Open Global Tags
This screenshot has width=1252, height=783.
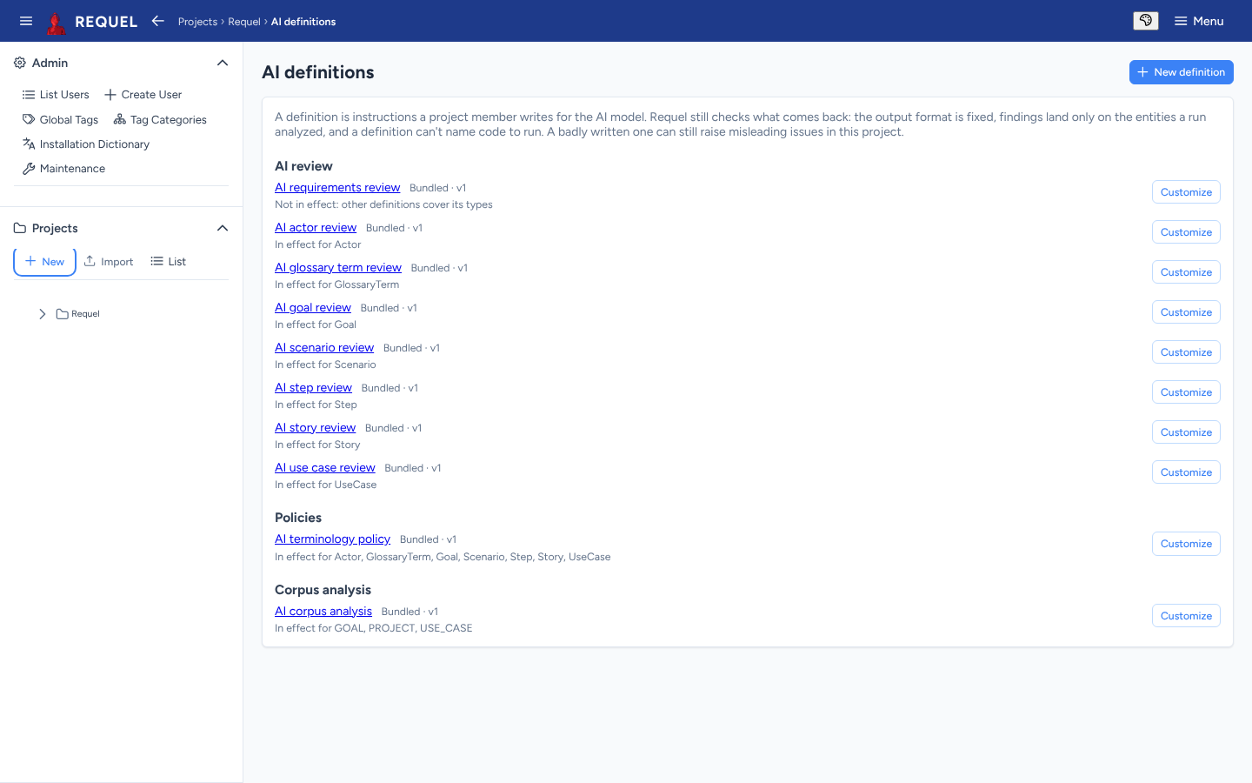(60, 120)
